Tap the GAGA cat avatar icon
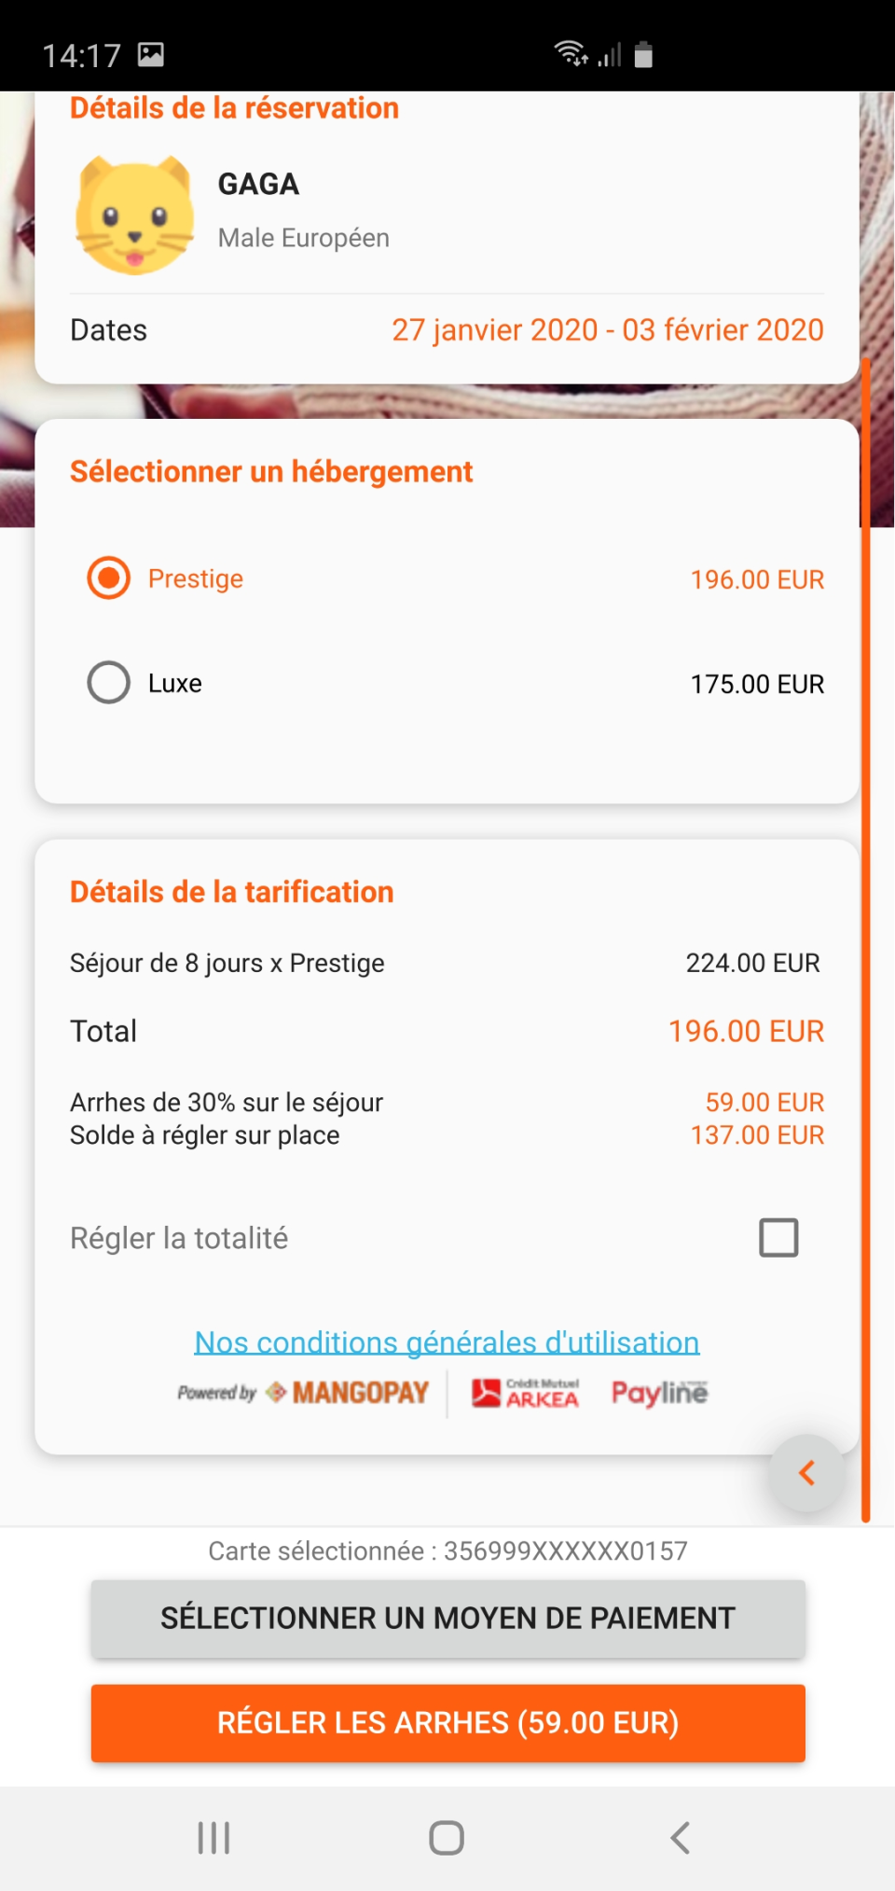895x1891 pixels. pyautogui.click(x=135, y=216)
